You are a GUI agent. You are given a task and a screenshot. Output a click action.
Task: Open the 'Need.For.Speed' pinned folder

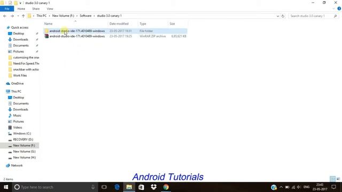[x=26, y=63]
